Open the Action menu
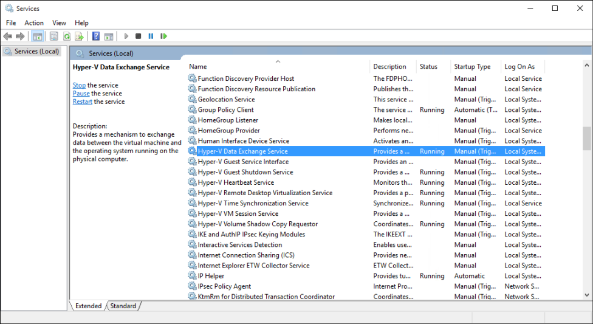Viewport: 593px width, 324px height. tap(34, 22)
